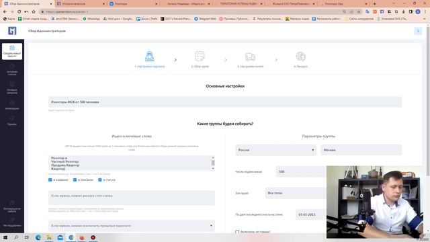Click the keywords textarea scroll-up arrow
This screenshot has width=430, height=242.
pyautogui.click(x=213, y=158)
